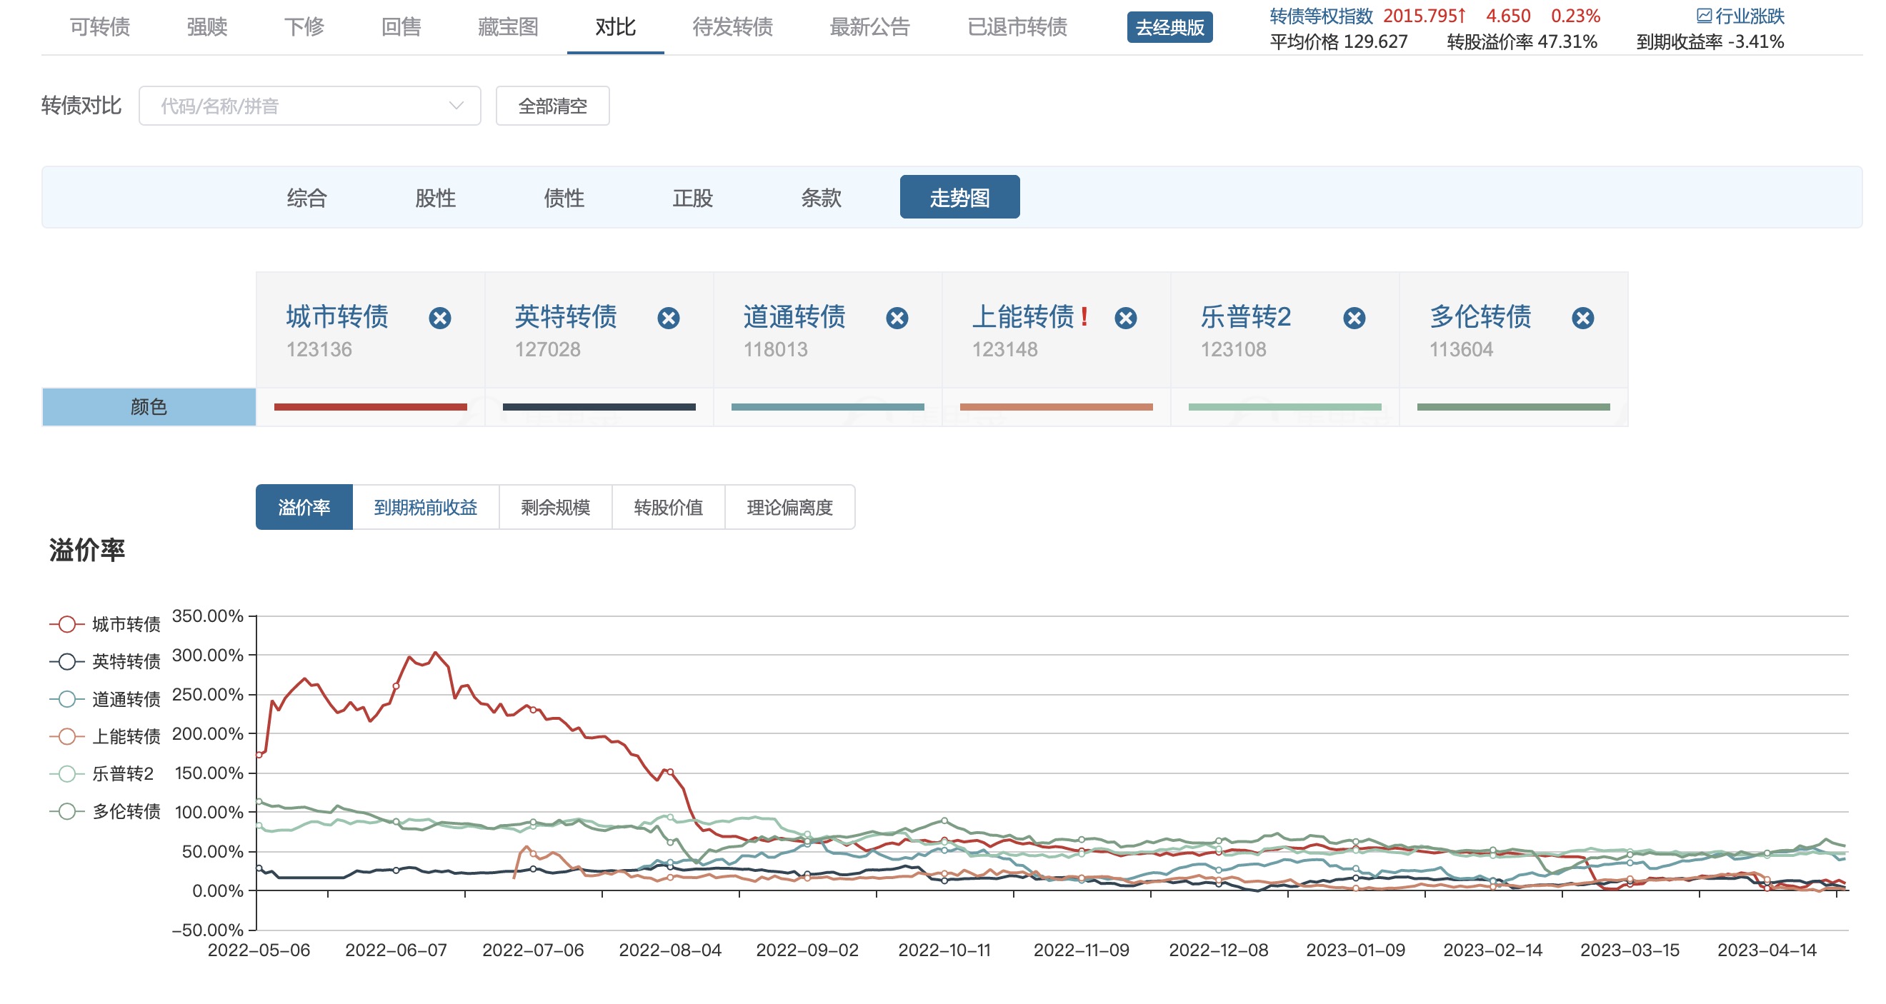Click the red color bar under 城市转债
Viewport: 1886px width, 1004px height.
click(370, 407)
